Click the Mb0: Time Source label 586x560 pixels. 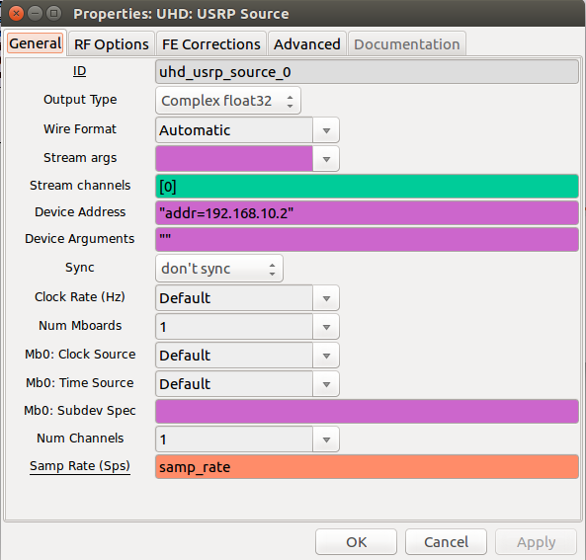click(x=80, y=383)
